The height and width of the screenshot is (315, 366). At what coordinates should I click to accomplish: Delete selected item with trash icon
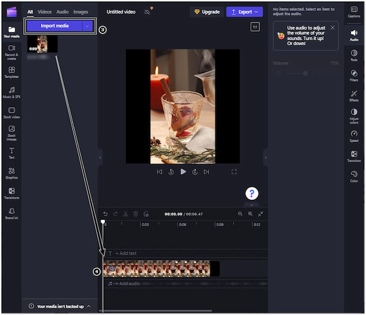pos(135,214)
